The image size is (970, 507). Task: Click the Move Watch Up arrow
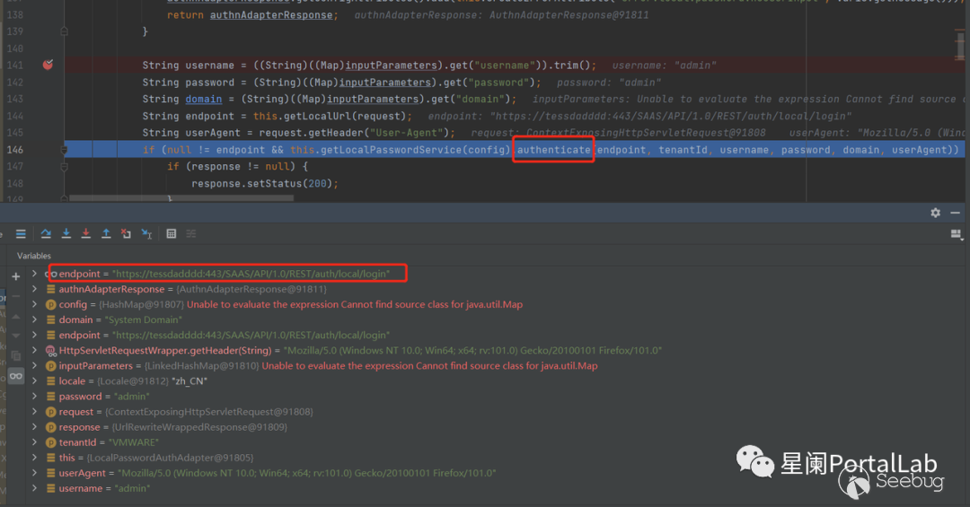(x=16, y=316)
